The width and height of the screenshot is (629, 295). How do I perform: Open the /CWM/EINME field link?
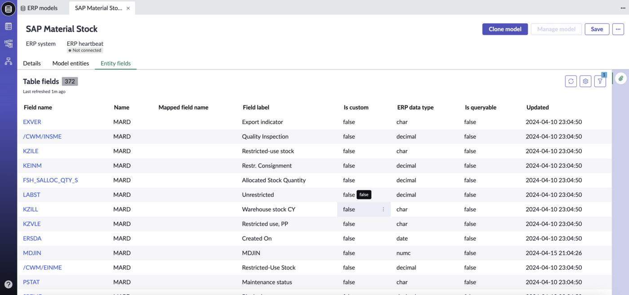click(x=42, y=268)
